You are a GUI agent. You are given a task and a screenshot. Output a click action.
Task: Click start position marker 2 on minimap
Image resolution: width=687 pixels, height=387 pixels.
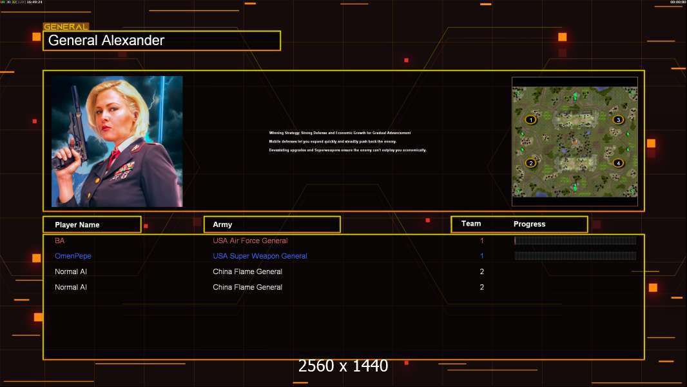[x=530, y=163]
